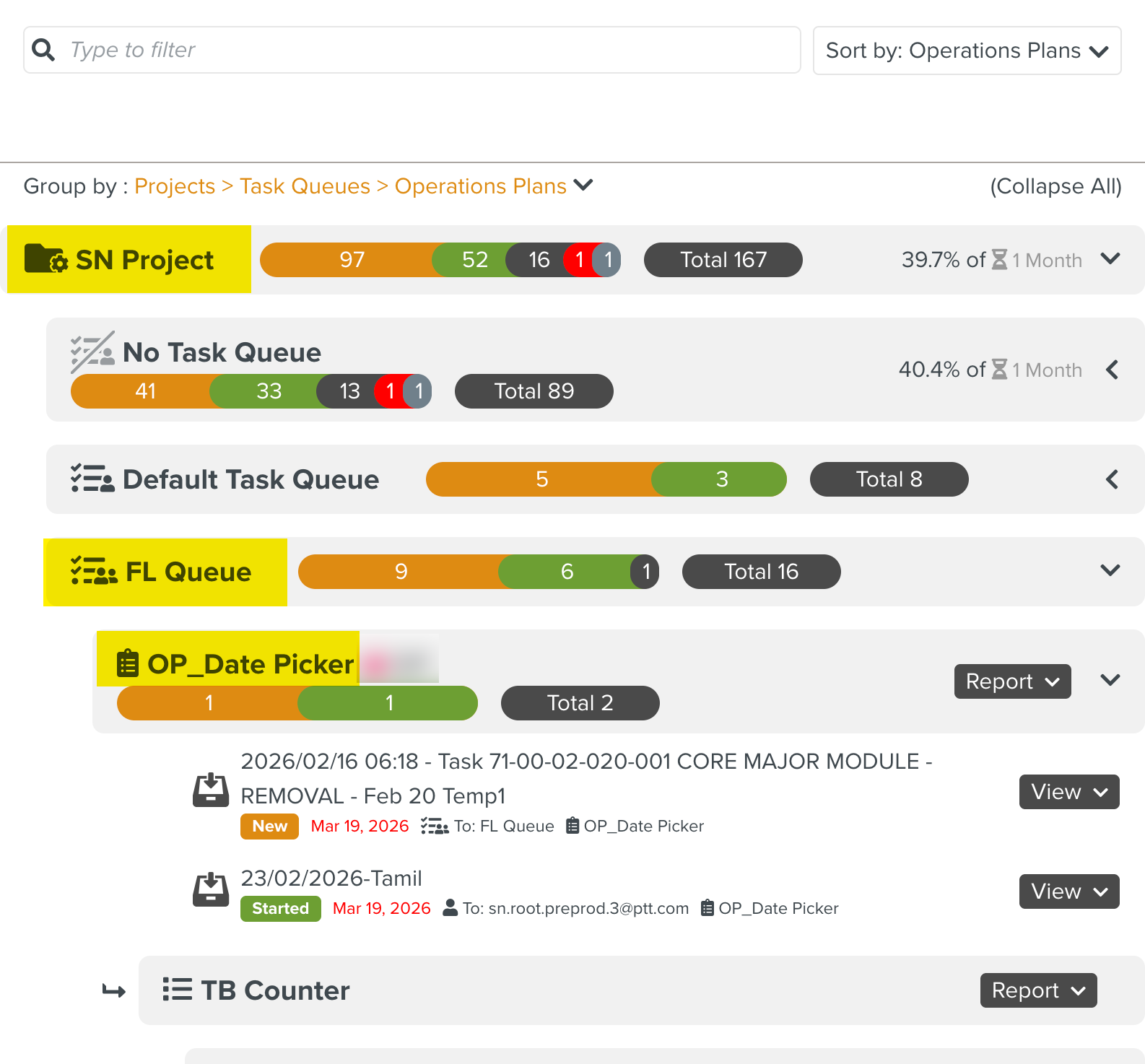This screenshot has width=1145, height=1064.
Task: Click the TB Counter list icon
Action: tap(178, 989)
